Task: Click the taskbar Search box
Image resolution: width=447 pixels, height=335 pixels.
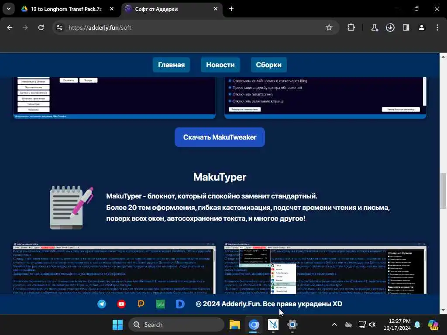Action: (x=176, y=325)
